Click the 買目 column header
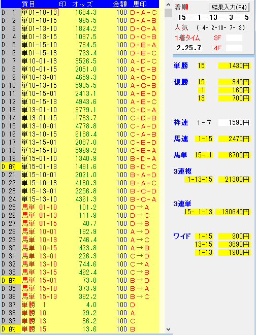Viewport: 256px width, 335px height. (28, 4)
